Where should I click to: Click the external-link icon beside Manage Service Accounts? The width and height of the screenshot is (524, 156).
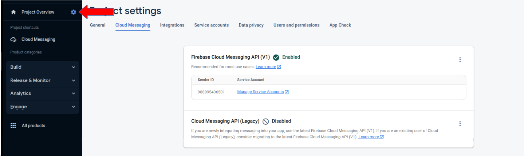287,92
